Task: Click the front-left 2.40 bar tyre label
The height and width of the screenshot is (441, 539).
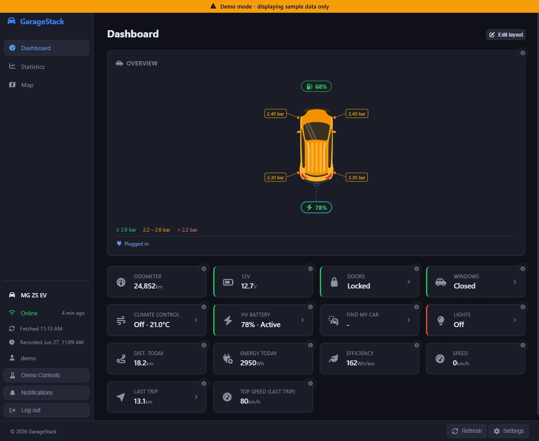Action: [275, 114]
